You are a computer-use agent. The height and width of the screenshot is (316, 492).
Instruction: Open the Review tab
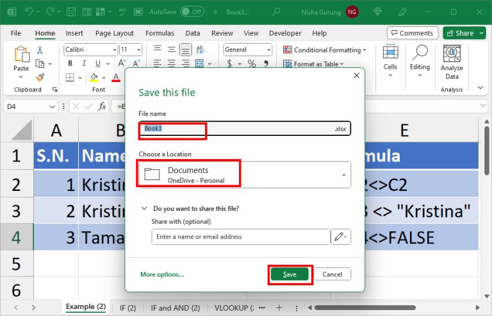tap(222, 33)
